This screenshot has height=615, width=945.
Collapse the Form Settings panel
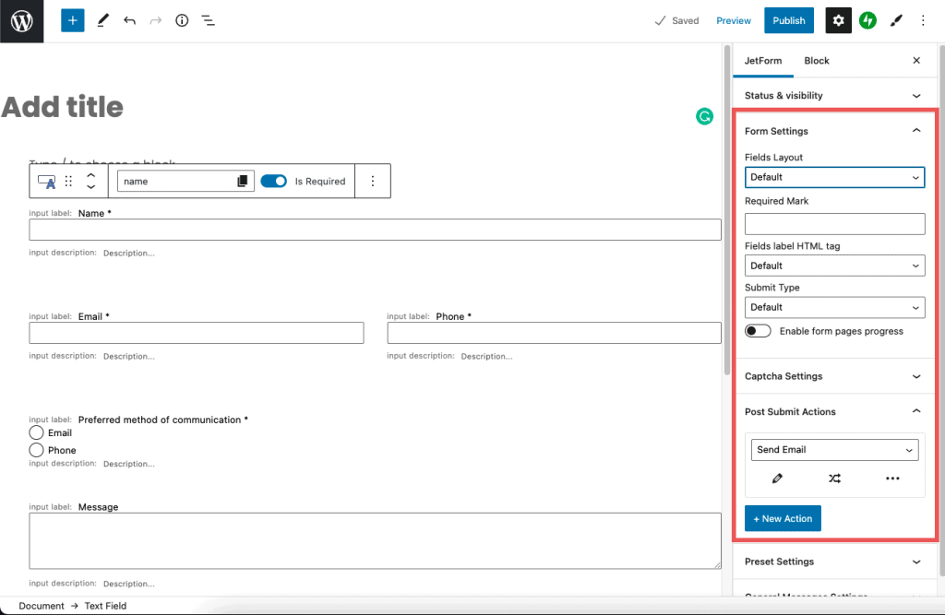834,131
